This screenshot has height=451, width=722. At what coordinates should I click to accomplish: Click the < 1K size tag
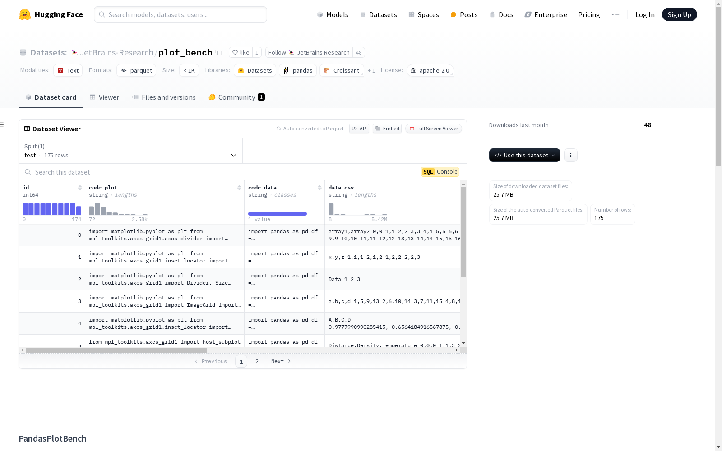click(189, 70)
